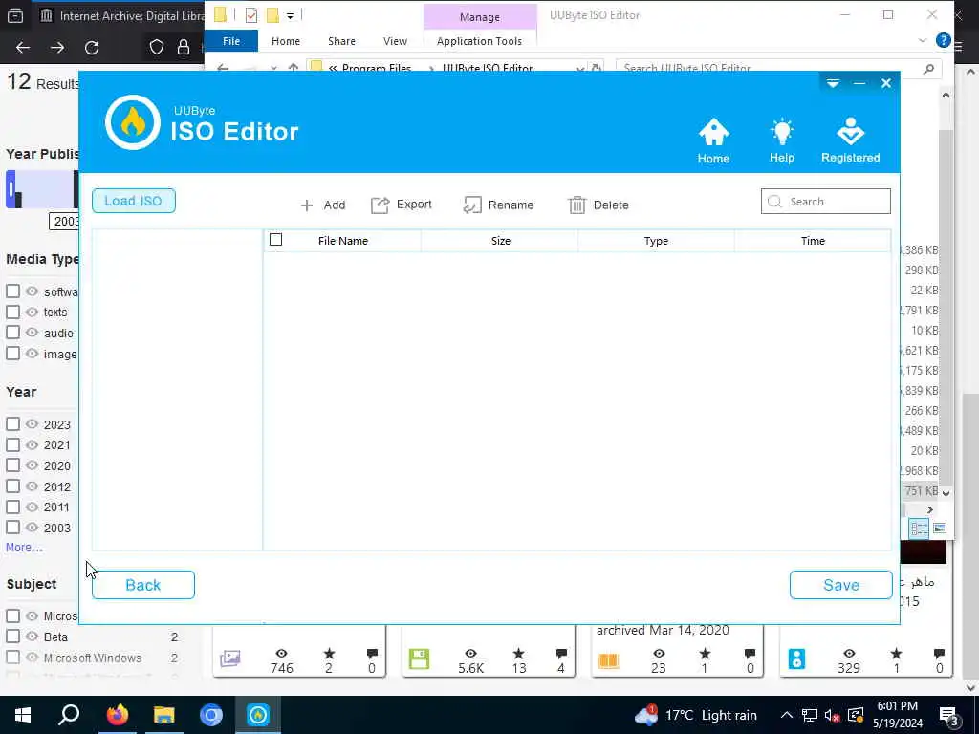This screenshot has height=734, width=979.
Task: Click the Time column header
Action: pos(813,240)
